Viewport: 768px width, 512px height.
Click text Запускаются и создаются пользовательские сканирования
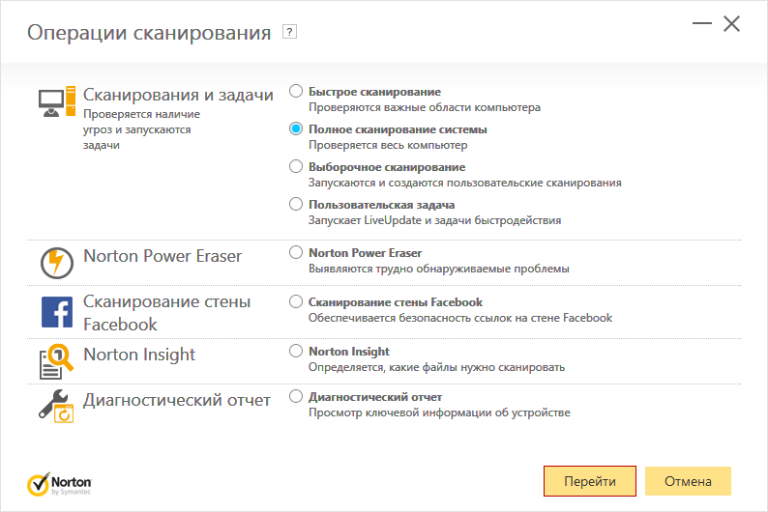coord(465,183)
